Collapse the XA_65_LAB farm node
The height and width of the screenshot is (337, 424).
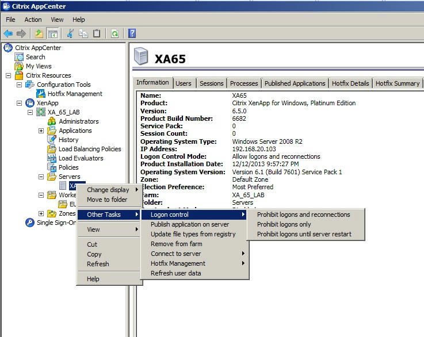tap(30, 112)
